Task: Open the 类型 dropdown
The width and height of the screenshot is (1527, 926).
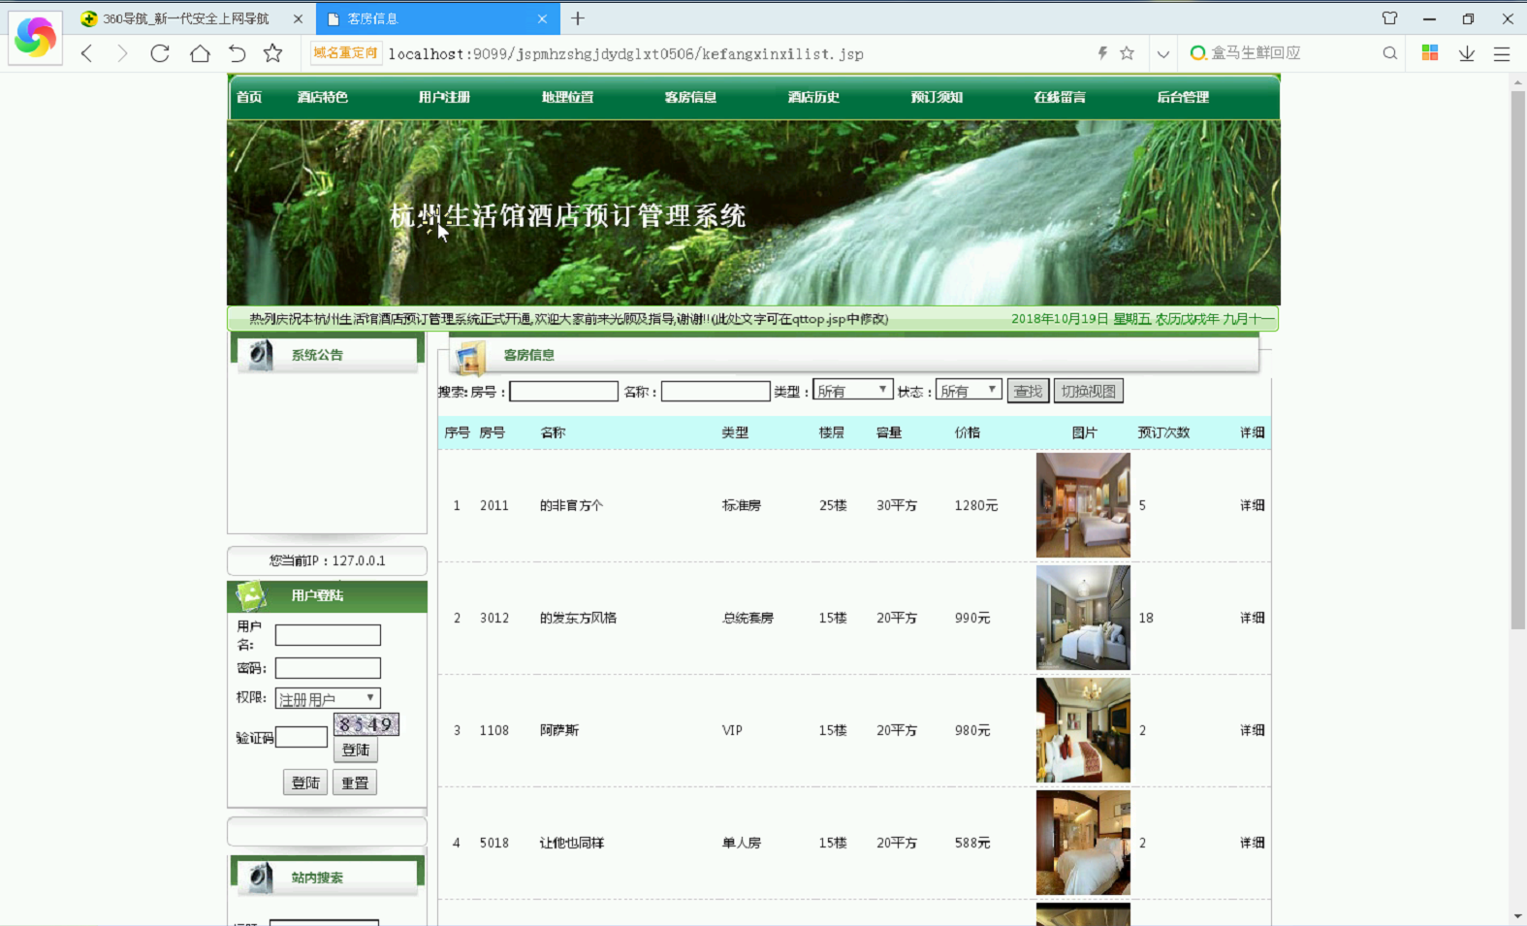Action: click(852, 390)
